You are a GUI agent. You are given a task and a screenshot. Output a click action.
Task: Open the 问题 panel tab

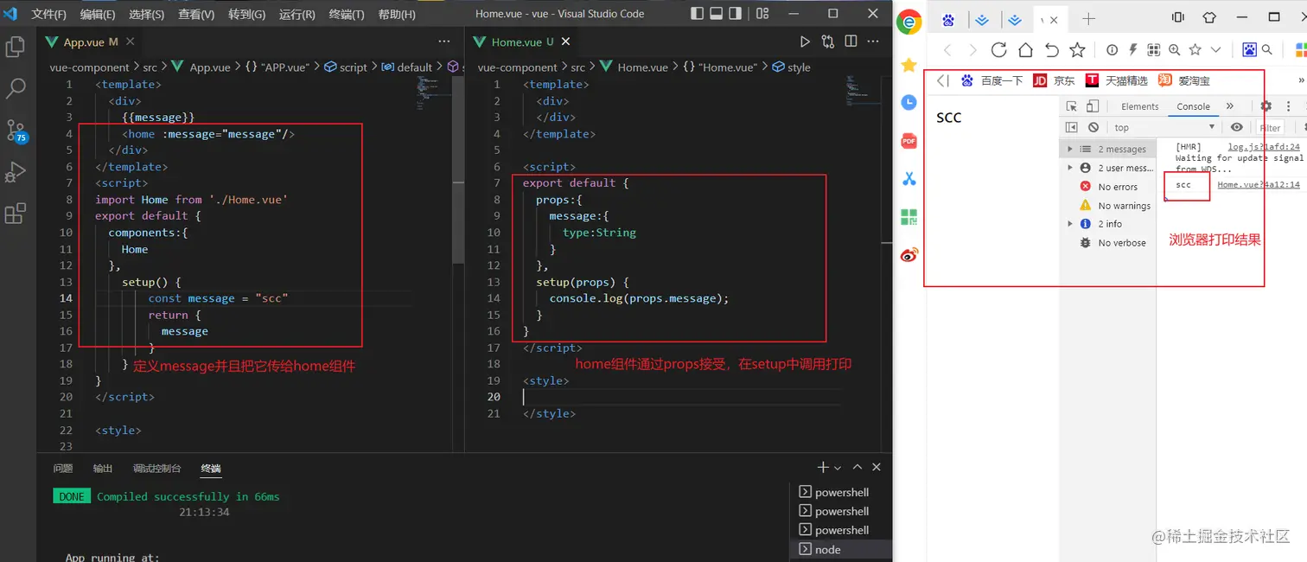coord(63,468)
